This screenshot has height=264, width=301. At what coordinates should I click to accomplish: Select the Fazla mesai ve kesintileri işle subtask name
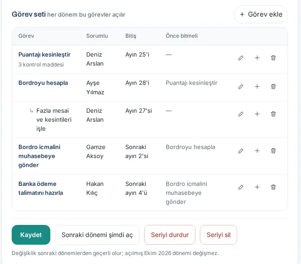54,120
